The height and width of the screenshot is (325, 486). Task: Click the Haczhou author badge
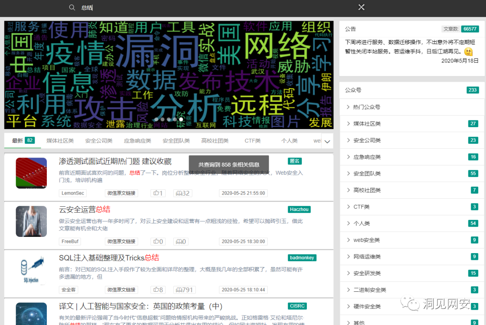(299, 209)
